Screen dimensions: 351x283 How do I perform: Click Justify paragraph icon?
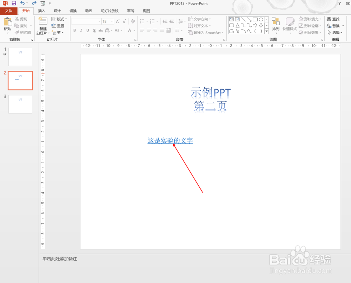click(161, 30)
